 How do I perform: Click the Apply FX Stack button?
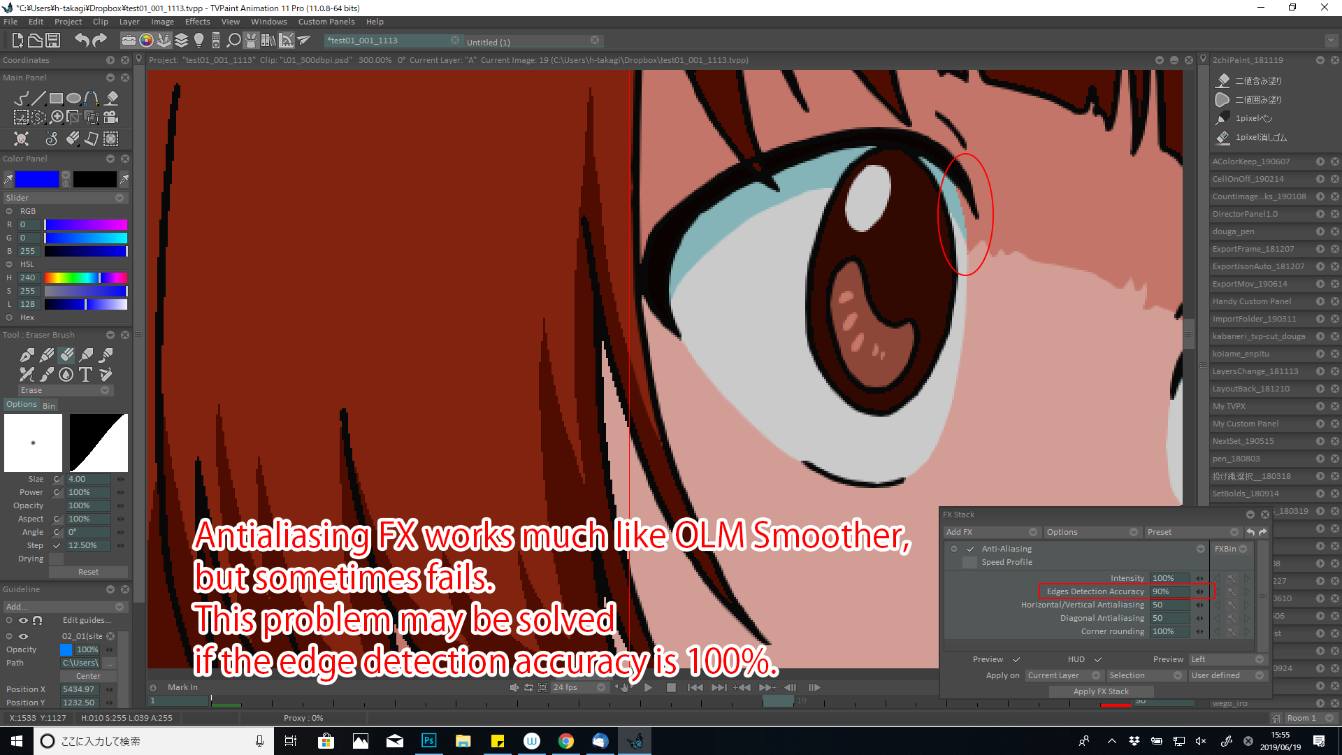coord(1101,691)
